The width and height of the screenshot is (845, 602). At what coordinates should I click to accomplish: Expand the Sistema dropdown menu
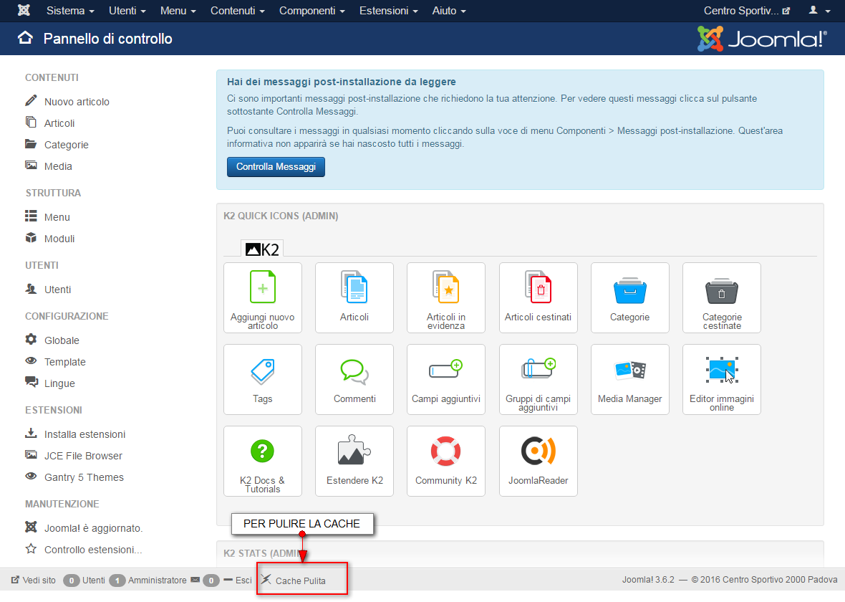pos(70,11)
